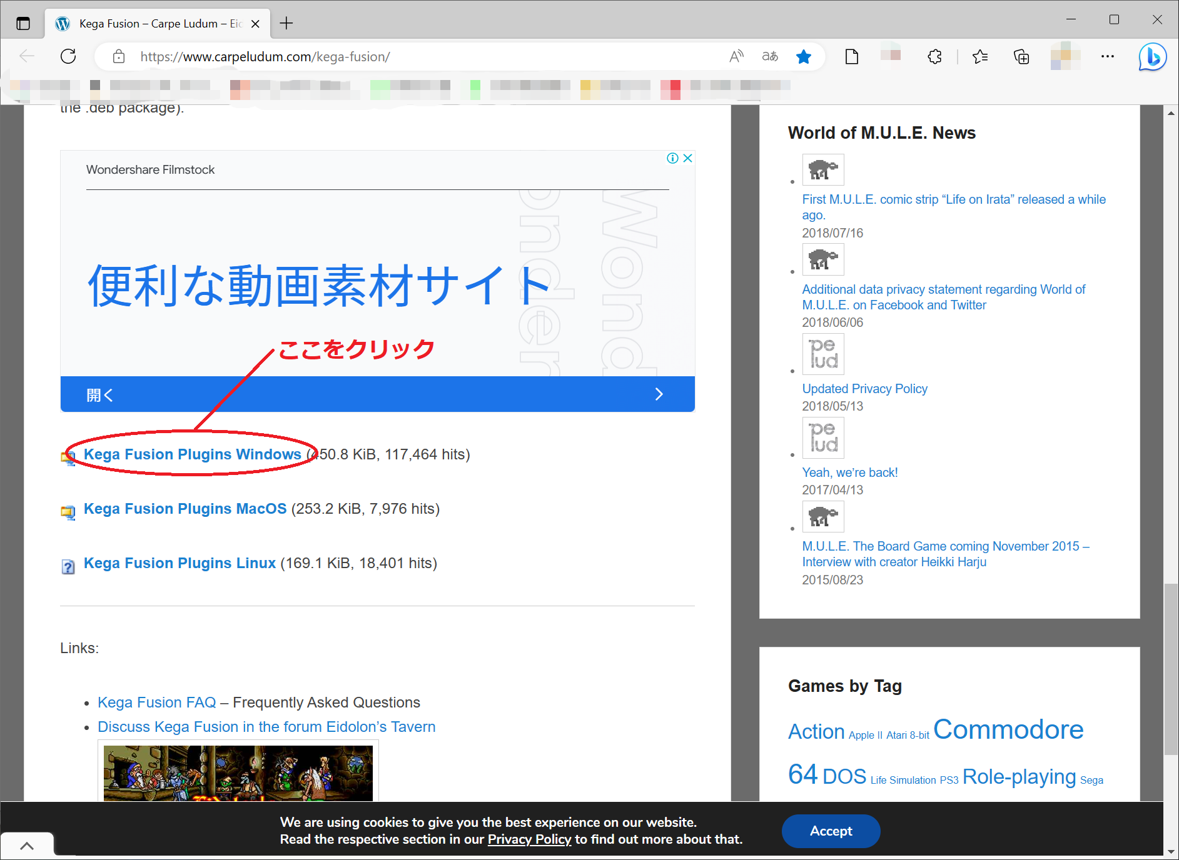Open the Favorites list icon
Image resolution: width=1179 pixels, height=860 pixels.
point(980,57)
